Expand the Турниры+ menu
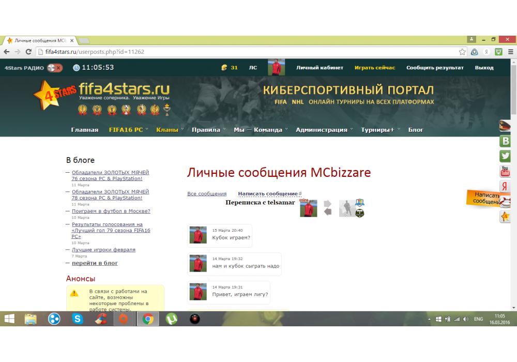Viewport: 517px width, 362px height. (x=380, y=130)
